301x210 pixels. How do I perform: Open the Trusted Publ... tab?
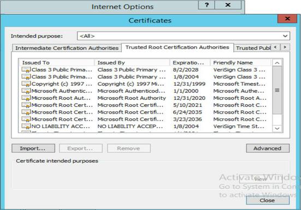[x=253, y=48]
